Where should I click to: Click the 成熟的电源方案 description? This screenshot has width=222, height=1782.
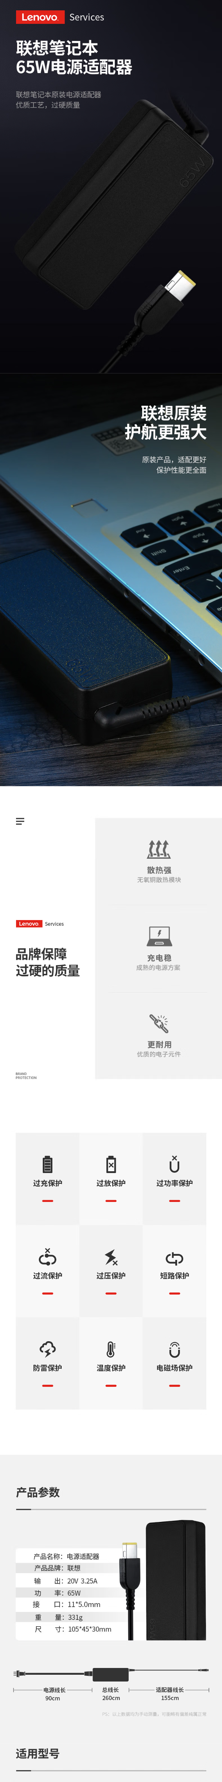158,968
